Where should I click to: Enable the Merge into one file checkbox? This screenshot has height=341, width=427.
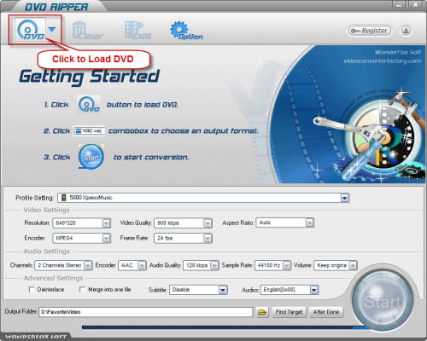(x=82, y=290)
